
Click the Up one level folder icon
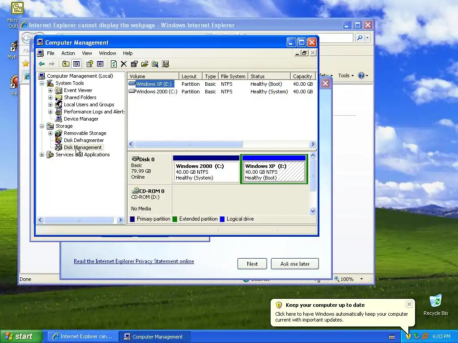[x=66, y=64]
